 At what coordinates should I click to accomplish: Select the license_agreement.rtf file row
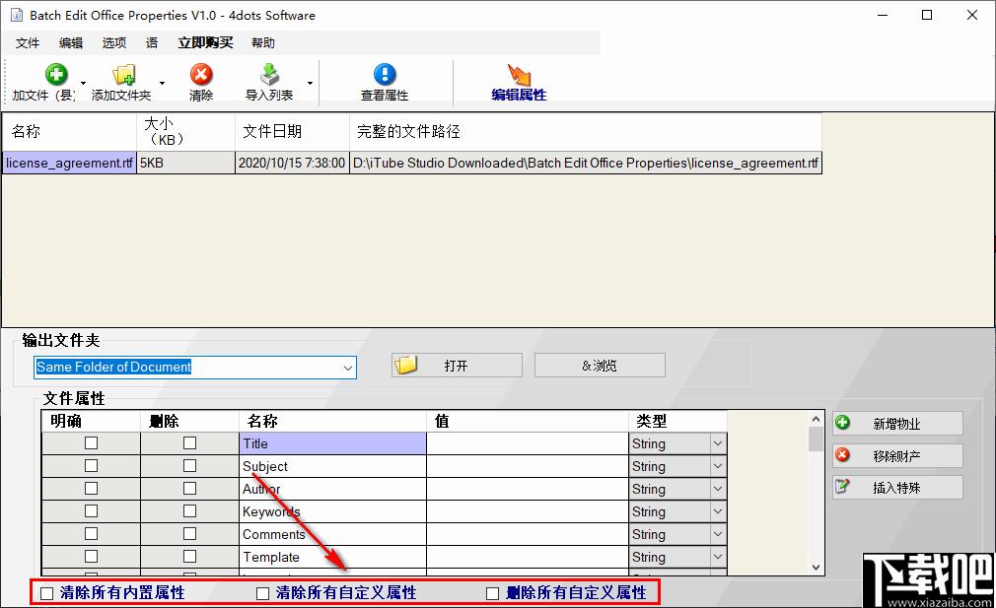pos(412,163)
